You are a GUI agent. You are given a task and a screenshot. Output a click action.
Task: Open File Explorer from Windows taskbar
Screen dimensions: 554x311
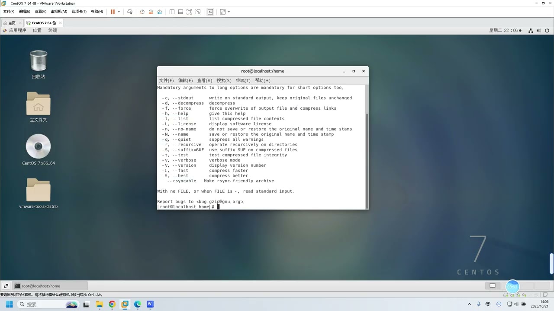pos(99,304)
